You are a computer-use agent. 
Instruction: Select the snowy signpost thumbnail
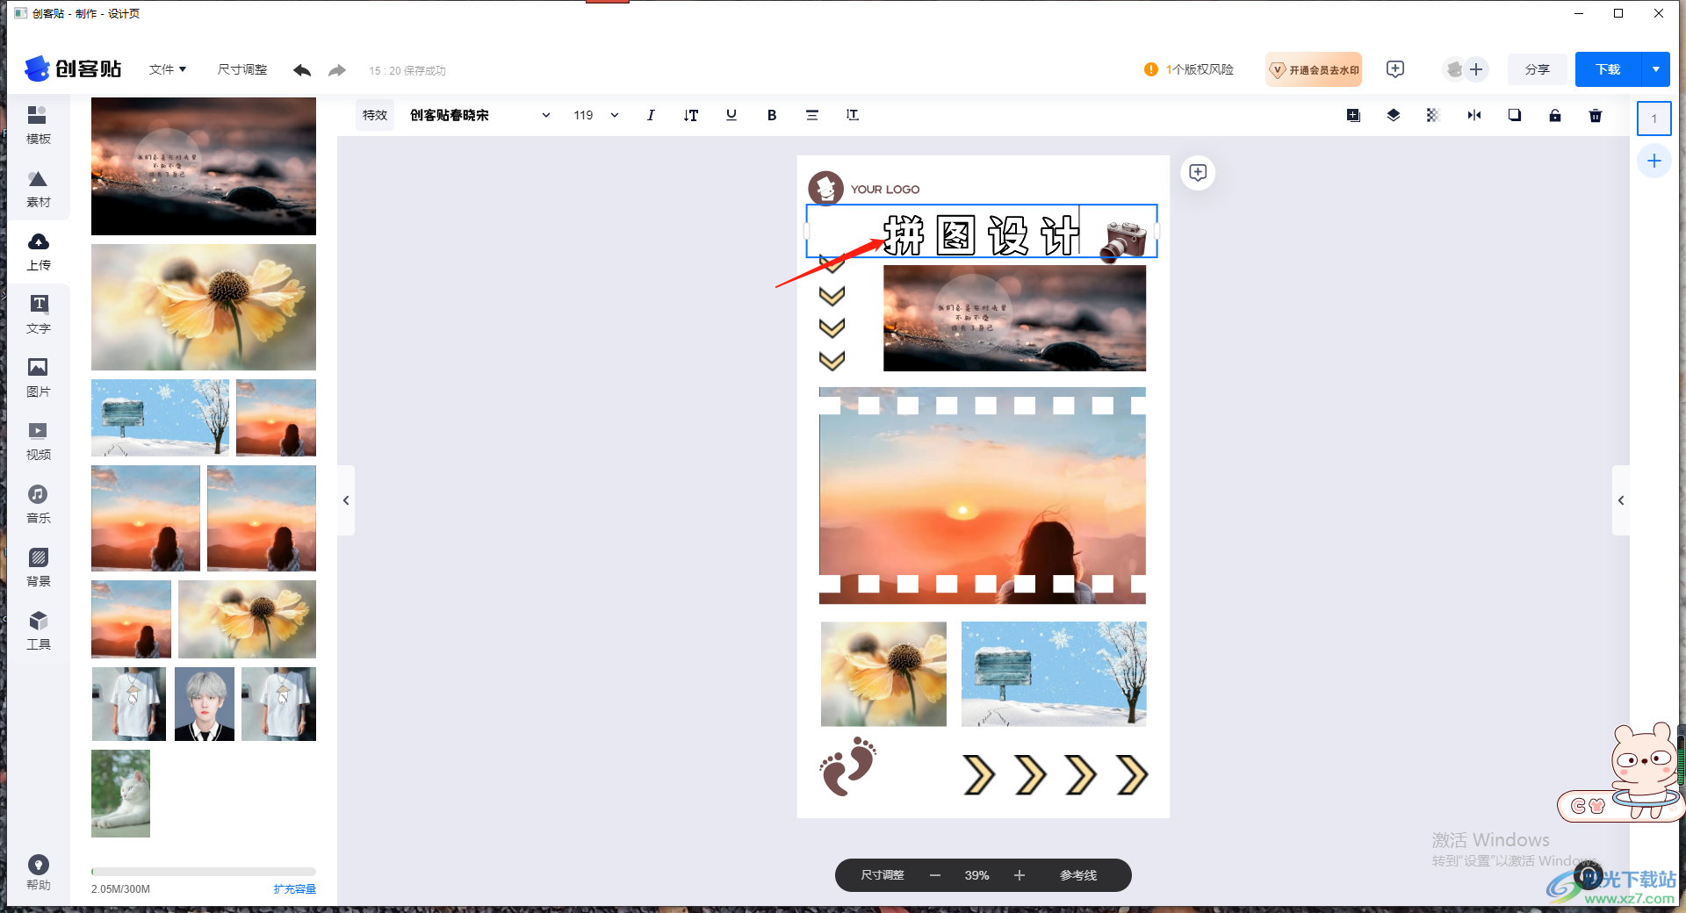coord(160,418)
